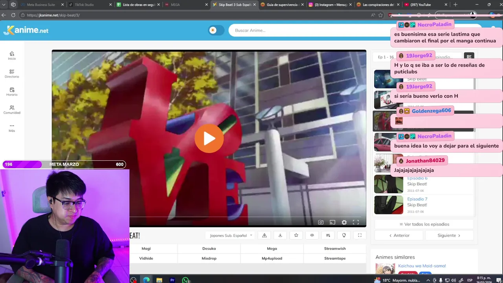
Task: Open Horario schedule in the left sidebar
Action: click(12, 92)
